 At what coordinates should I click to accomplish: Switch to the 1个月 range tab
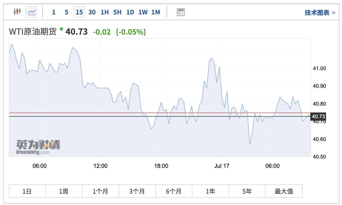[x=100, y=191]
